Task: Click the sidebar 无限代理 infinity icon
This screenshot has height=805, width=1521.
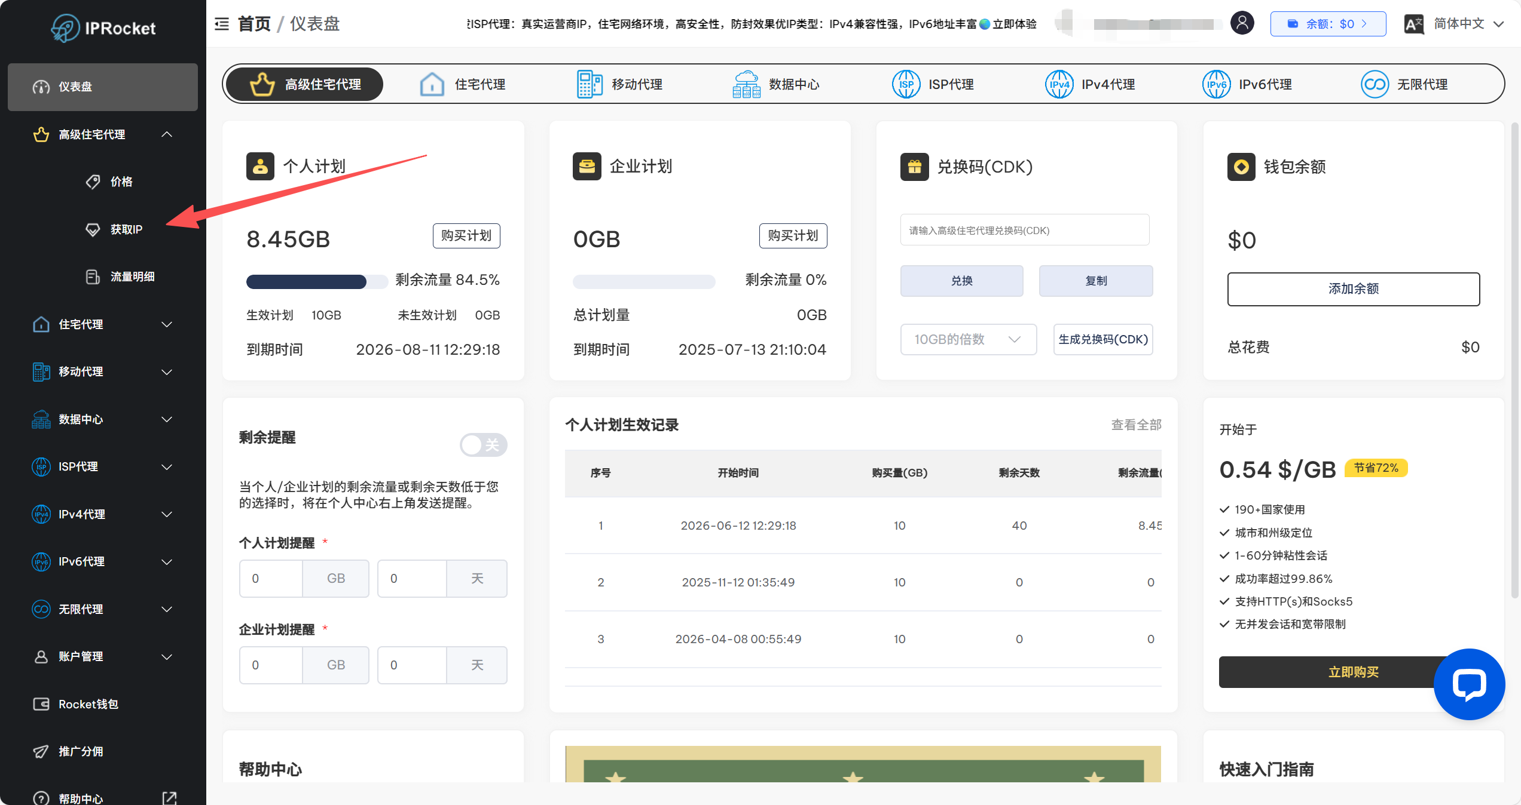Action: [41, 609]
